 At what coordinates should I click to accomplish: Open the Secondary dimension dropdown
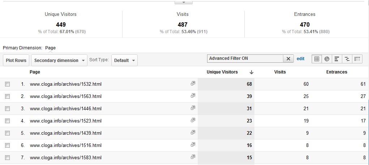(59, 60)
